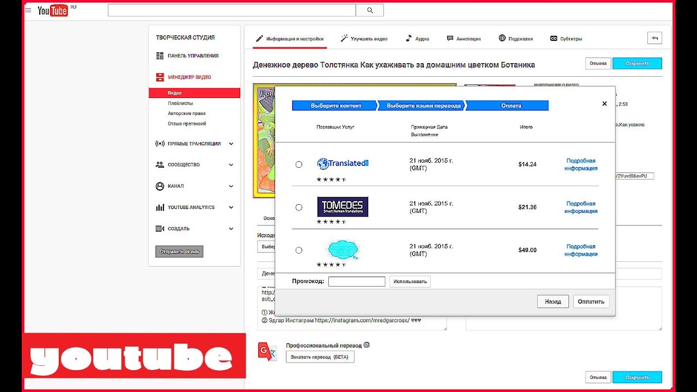Image resolution: width=697 pixels, height=392 pixels.
Task: Open Подробная информация for the $49.00 provider
Action: [x=580, y=250]
